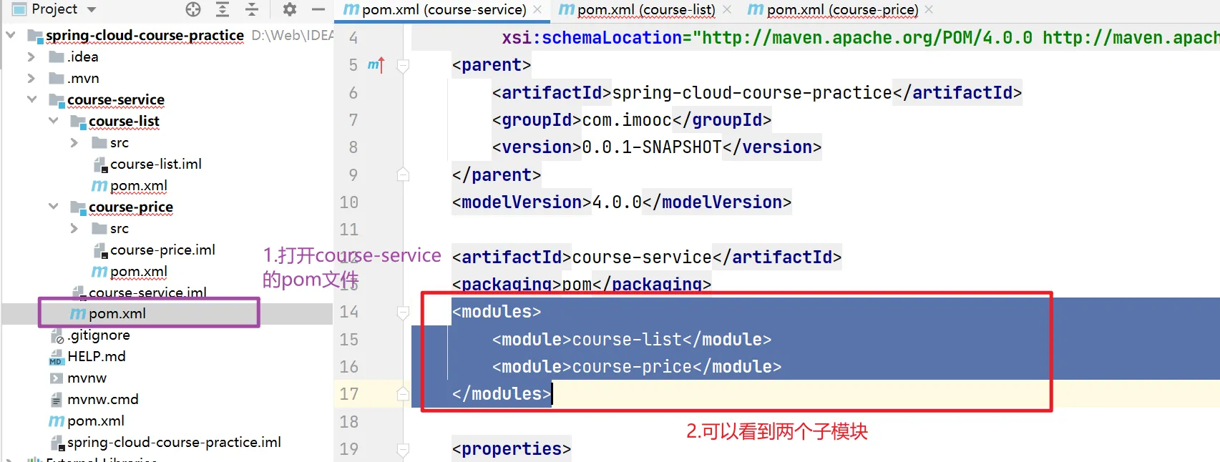Fold the modules block at line 14
Screen dimensions: 1220x462
tap(403, 312)
